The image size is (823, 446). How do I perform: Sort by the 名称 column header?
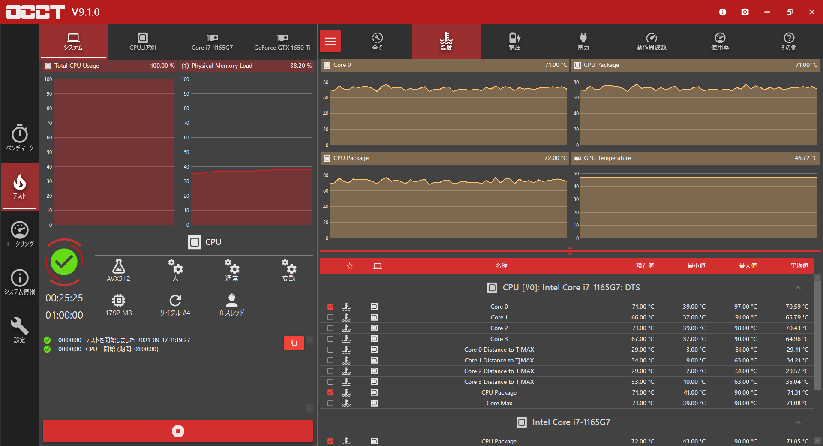[x=502, y=266]
